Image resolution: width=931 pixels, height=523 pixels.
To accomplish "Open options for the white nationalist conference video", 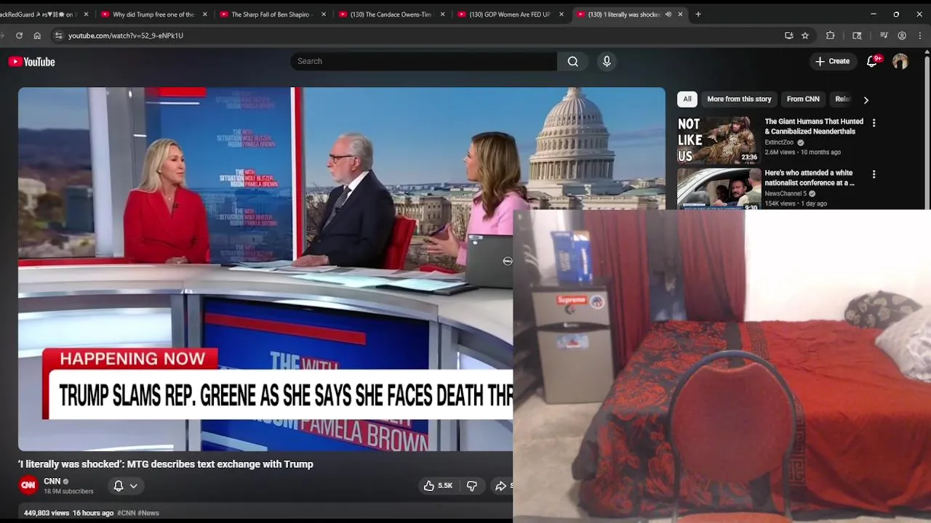I will (874, 175).
